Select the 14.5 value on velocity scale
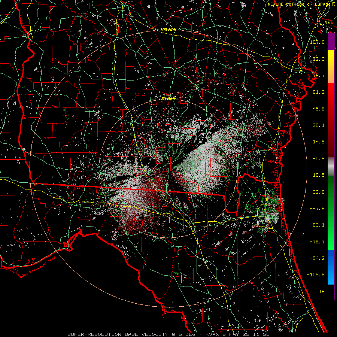This screenshot has width=337, height=337. pyautogui.click(x=319, y=142)
